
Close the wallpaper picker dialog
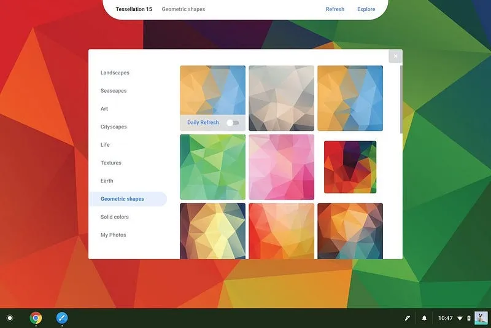(x=395, y=56)
